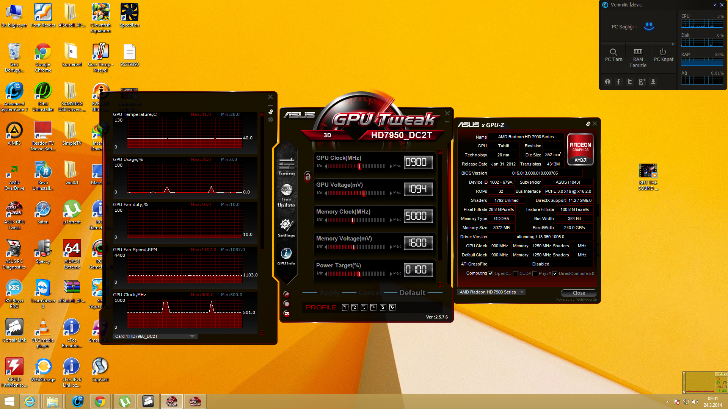Click Cancel in GPU Tweak
728x409 pixels.
[x=370, y=293]
